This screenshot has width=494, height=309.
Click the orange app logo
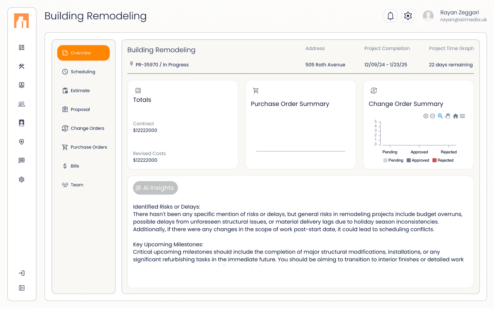tap(21, 21)
